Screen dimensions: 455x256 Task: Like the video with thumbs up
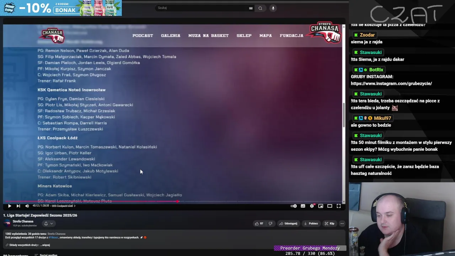coord(259,224)
